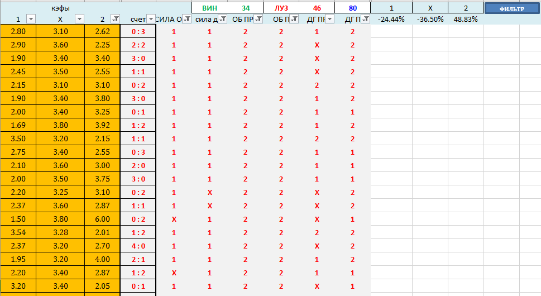Select the odds cell 2.75
Screen dimensions: 541x296
click(18, 152)
